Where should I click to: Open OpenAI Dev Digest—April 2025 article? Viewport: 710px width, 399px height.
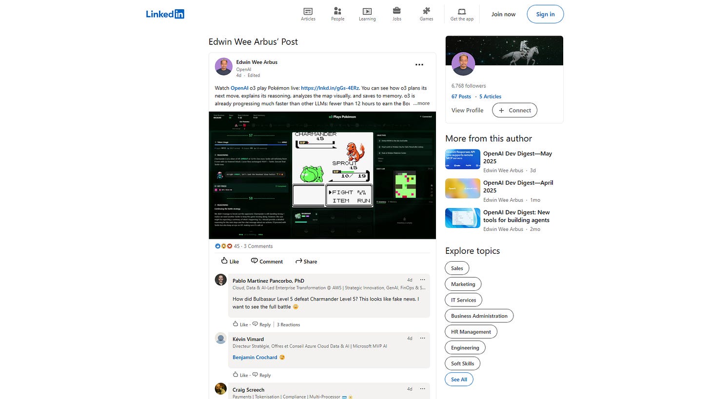point(518,187)
